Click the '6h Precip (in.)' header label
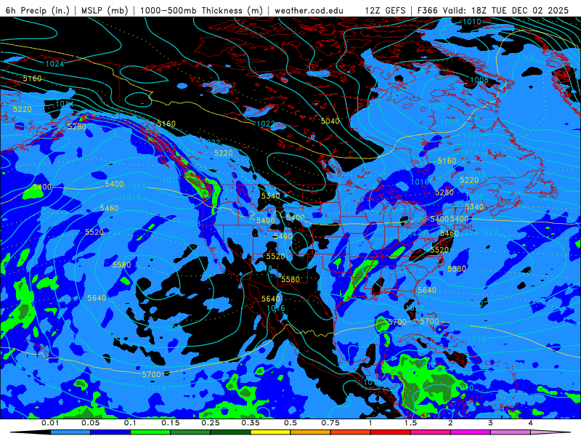 38,10
